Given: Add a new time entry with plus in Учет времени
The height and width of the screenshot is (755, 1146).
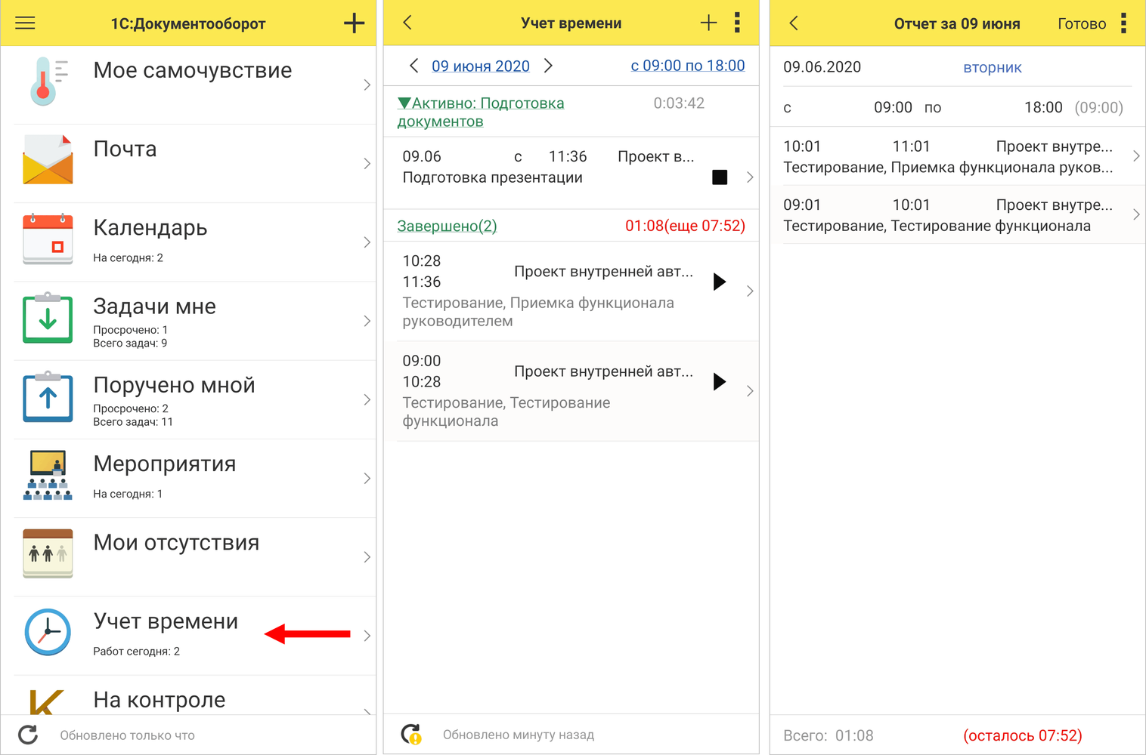Looking at the screenshot, I should [708, 23].
